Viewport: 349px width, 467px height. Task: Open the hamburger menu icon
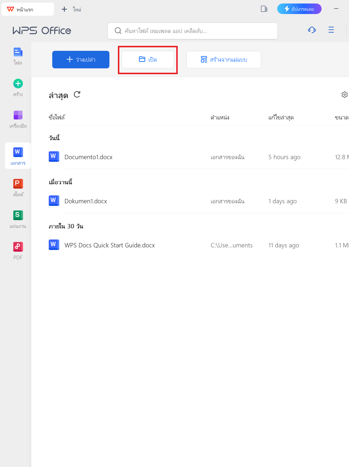point(331,30)
